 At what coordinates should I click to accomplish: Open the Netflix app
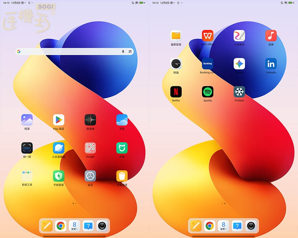pos(176,91)
